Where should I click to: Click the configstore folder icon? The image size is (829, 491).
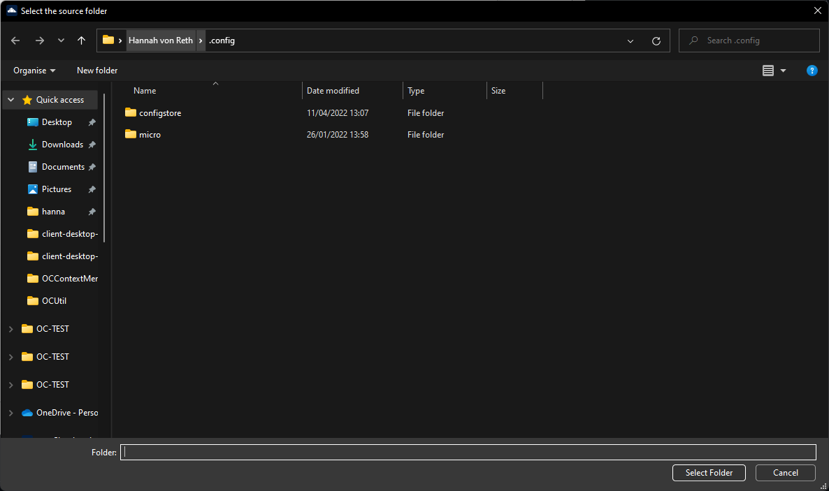pyautogui.click(x=131, y=112)
